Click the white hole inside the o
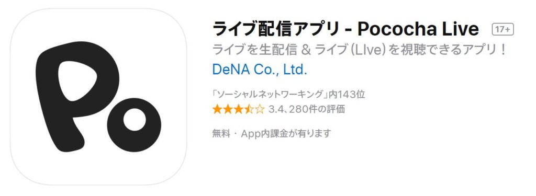Screen dimensions: 536x196 (x=135, y=120)
